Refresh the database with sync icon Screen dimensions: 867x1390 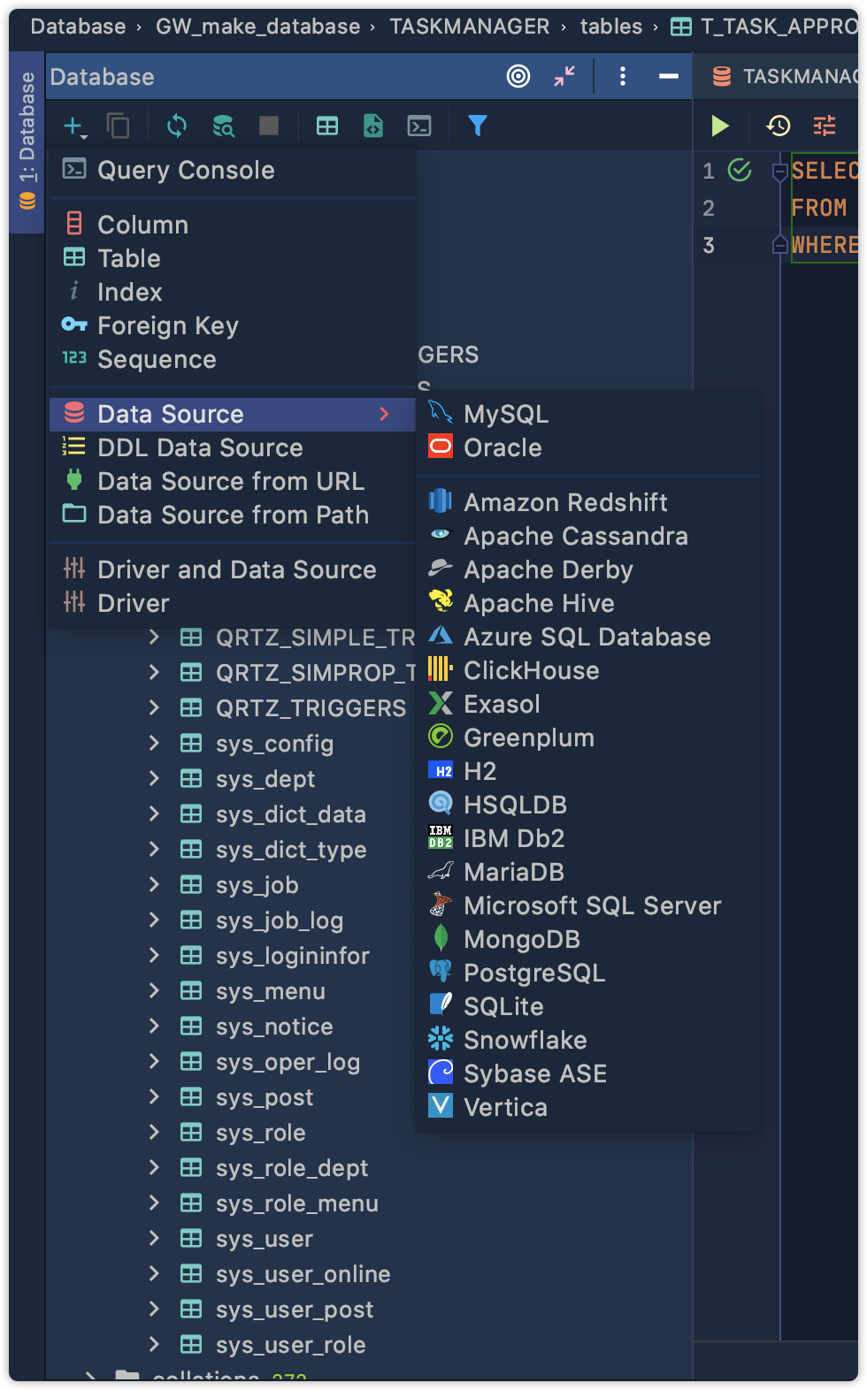click(177, 126)
